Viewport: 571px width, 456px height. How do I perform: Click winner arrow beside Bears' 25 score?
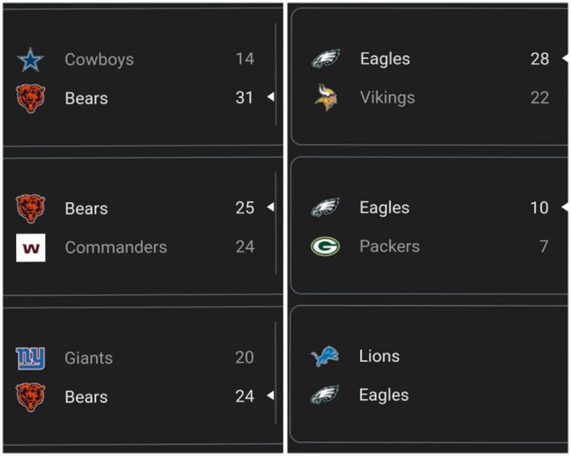click(270, 207)
